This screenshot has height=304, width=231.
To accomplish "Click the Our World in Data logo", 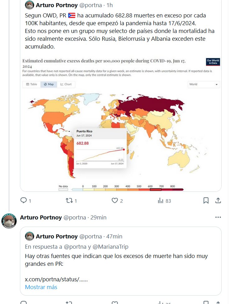I will click(x=213, y=62).
